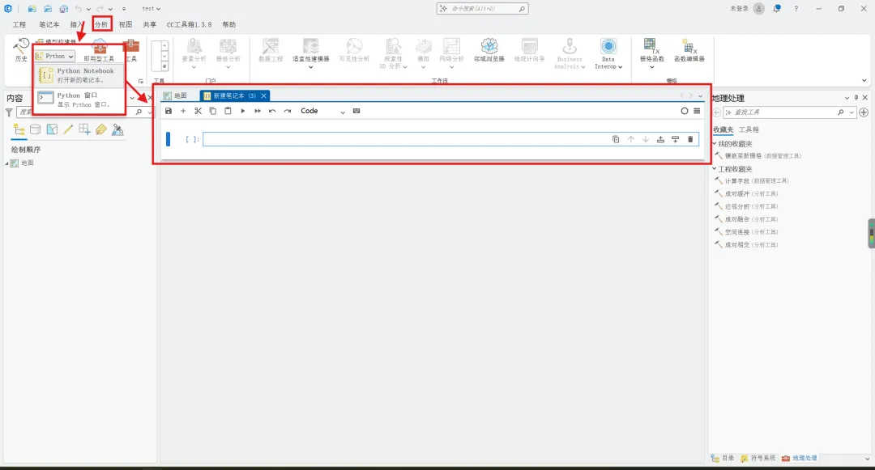The image size is (875, 470).
Task: Choose Python 窗口 from the dropdown
Action: point(79,100)
